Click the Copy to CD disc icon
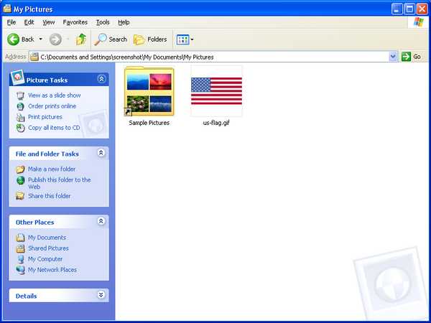431x323 pixels. point(20,128)
